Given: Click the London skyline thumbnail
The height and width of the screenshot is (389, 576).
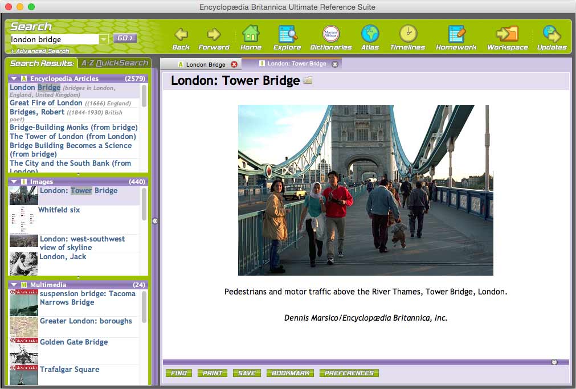Looking at the screenshot, I should 23,241.
